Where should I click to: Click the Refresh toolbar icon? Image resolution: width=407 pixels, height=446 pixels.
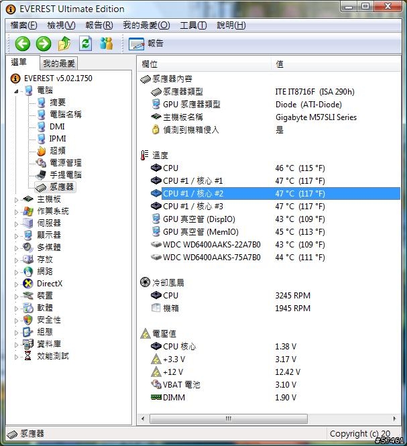(x=86, y=44)
